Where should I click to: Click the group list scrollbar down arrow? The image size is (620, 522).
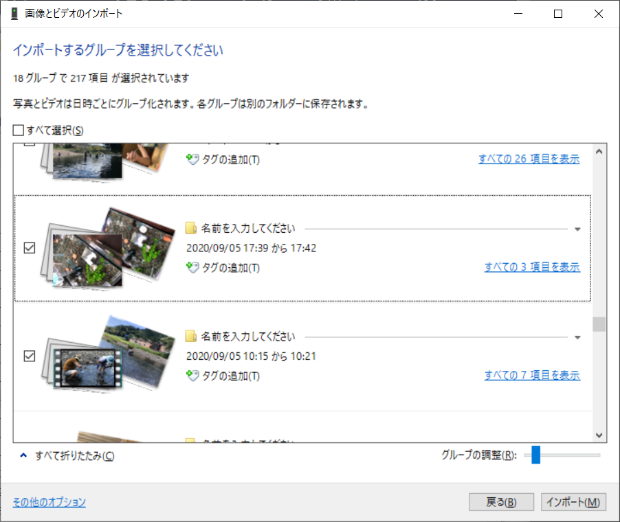coord(599,435)
